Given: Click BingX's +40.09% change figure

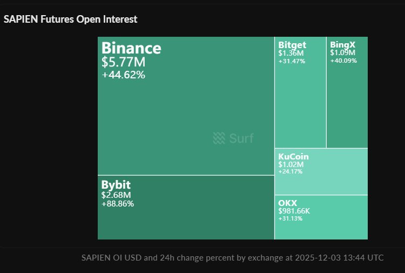Looking at the screenshot, I should click(x=343, y=61).
